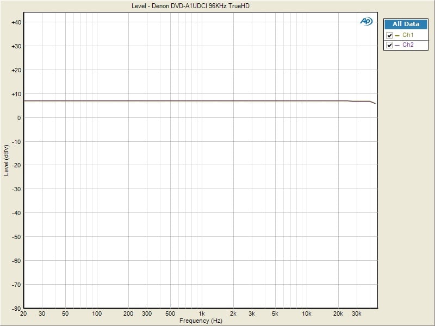This screenshot has width=435, height=326.
Task: Click the 2k frequency tick label
Action: click(x=233, y=314)
